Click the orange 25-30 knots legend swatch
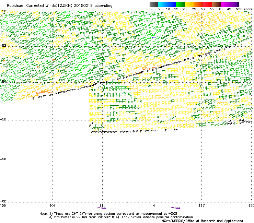The image size is (254, 223). 198,4
